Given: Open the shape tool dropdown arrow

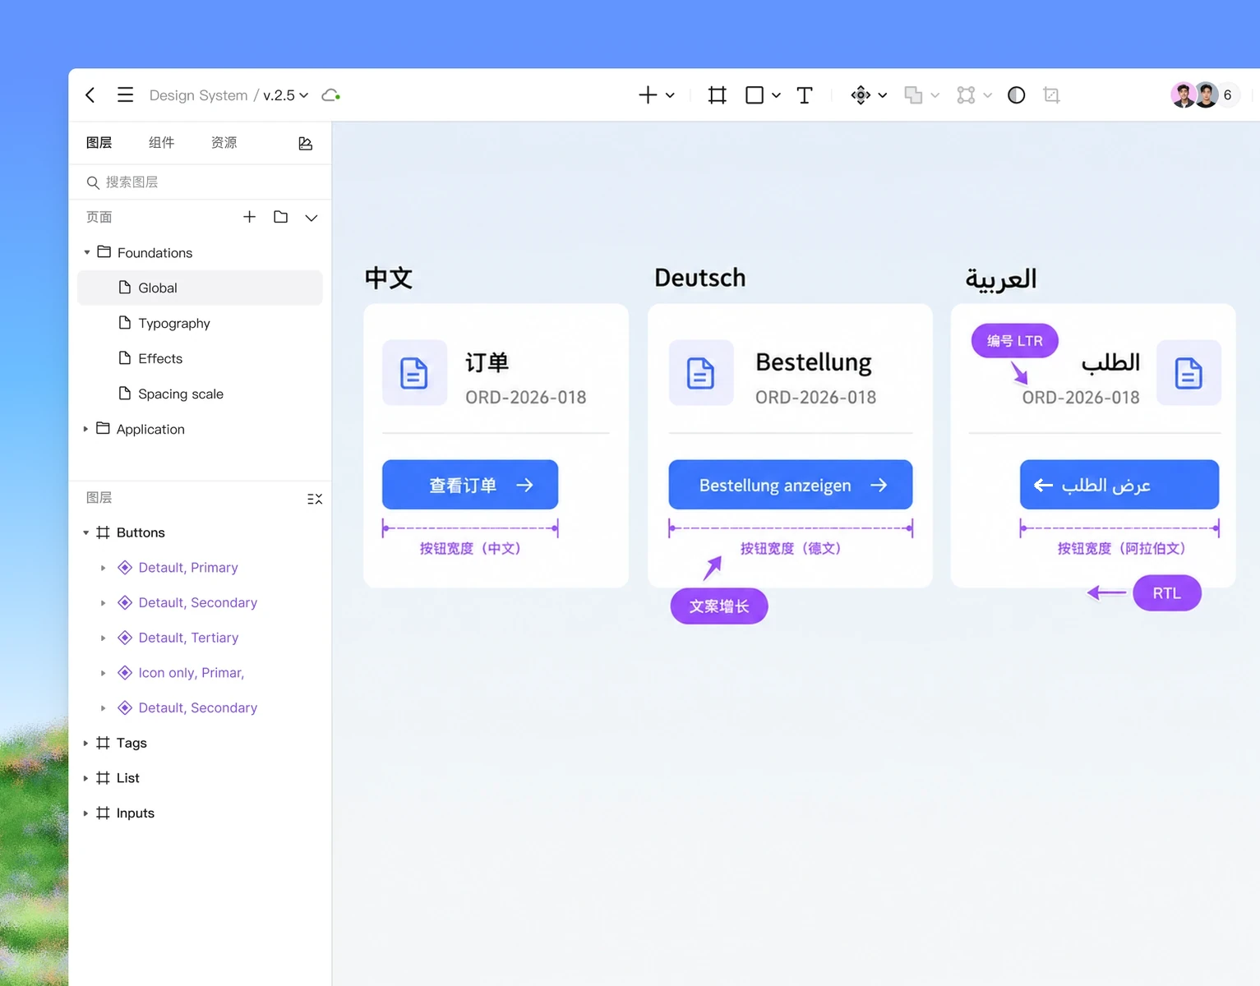Looking at the screenshot, I should [x=776, y=95].
